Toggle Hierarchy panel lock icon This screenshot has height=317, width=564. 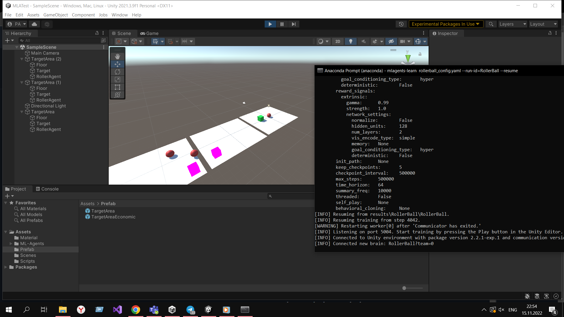97,33
